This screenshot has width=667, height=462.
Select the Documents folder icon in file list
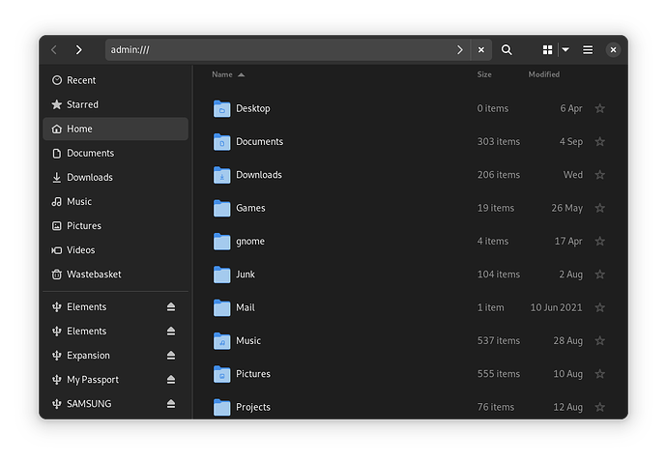tap(221, 142)
